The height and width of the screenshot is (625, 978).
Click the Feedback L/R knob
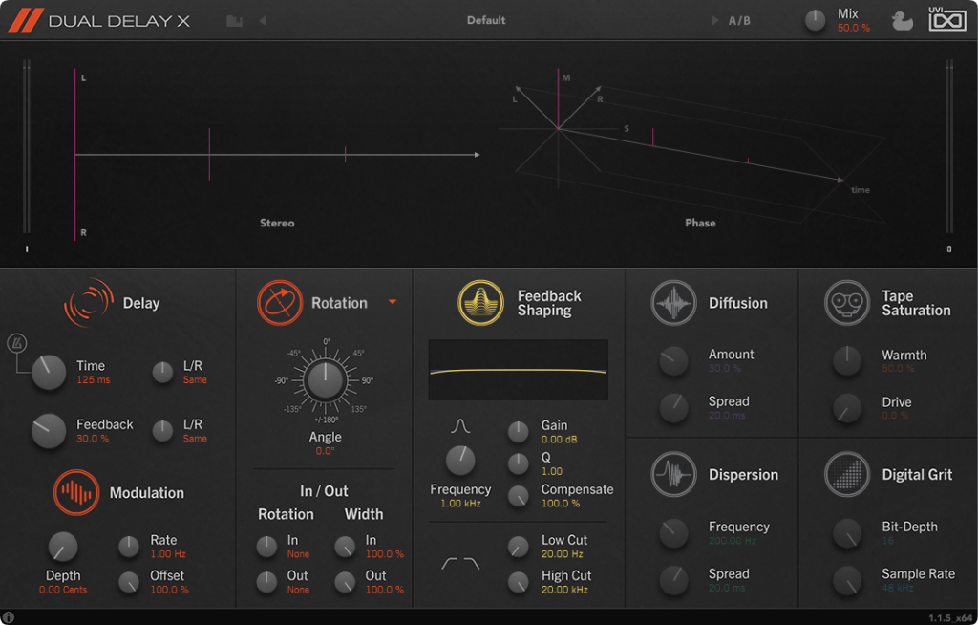click(x=162, y=431)
